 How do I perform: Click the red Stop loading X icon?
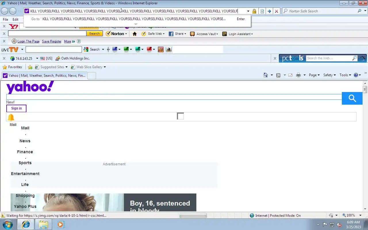click(x=277, y=11)
